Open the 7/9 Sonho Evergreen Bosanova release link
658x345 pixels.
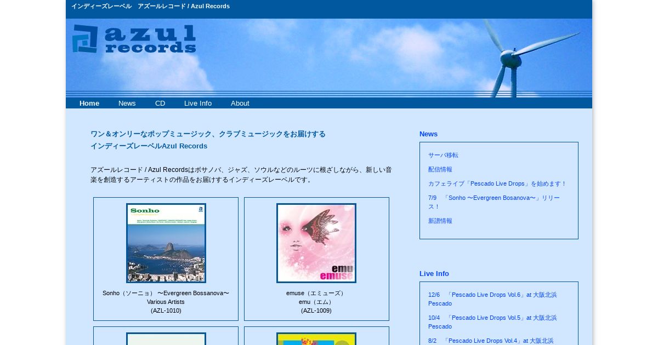pos(494,202)
